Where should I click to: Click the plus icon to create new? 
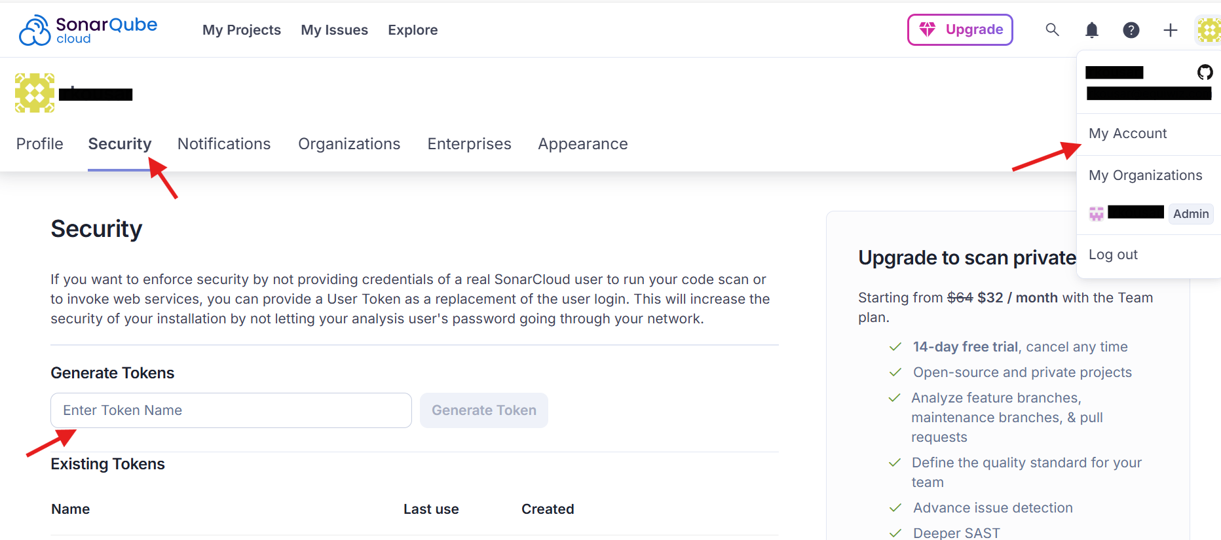pos(1170,30)
